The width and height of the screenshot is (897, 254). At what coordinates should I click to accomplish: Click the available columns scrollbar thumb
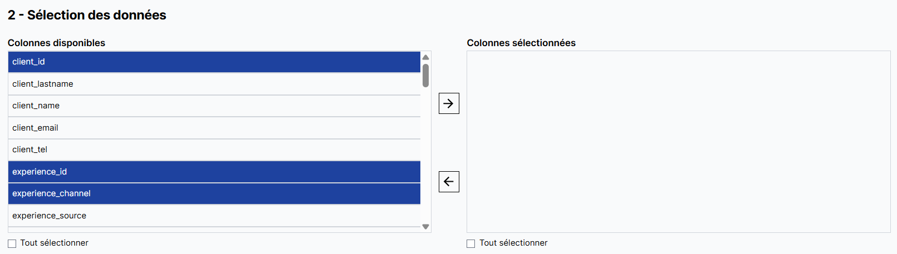pos(425,76)
